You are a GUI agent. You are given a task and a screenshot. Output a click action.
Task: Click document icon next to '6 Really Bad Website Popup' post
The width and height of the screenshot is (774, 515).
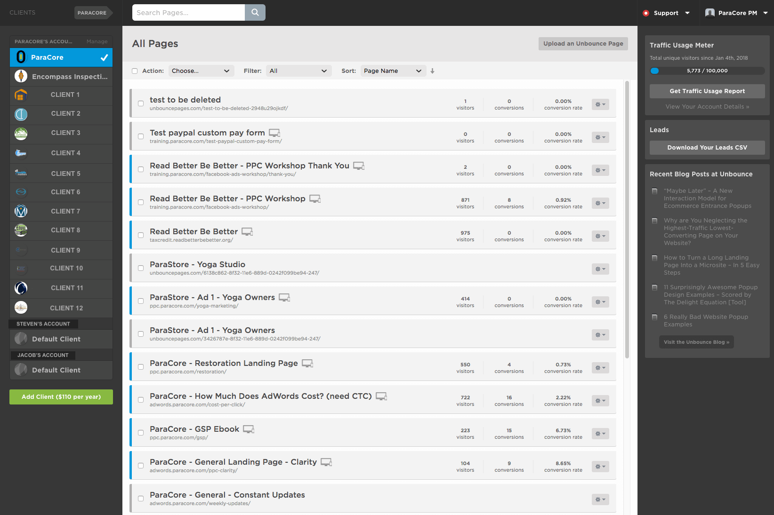click(654, 317)
